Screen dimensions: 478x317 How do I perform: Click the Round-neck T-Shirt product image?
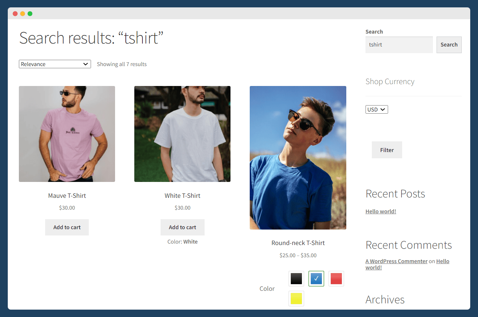click(298, 158)
